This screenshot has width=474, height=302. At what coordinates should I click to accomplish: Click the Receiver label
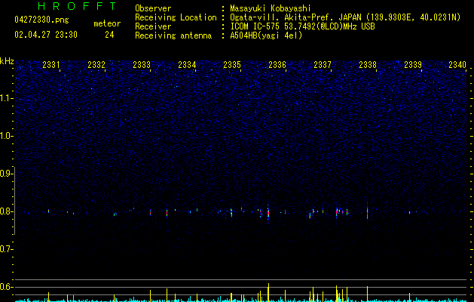153,26
